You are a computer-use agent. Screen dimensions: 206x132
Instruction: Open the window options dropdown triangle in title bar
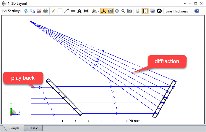pos(185,4)
